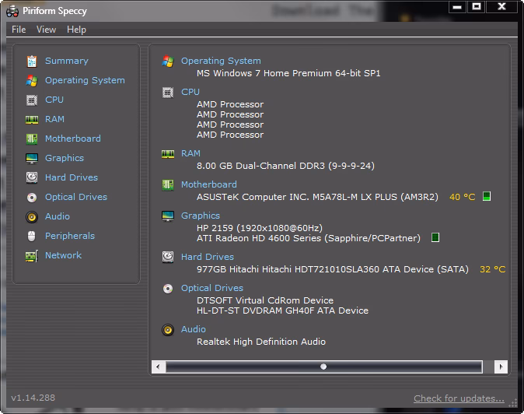Click the 8.00 GB Dual-Channel DDR3 text
The image size is (524, 414).
tap(286, 166)
